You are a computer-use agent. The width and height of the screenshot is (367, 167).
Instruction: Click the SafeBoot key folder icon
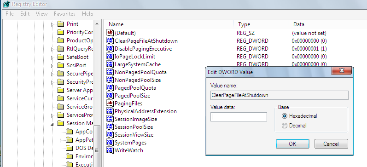61,57
